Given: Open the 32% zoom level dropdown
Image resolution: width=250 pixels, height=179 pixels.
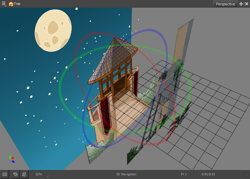Looking at the screenshot, I should pyautogui.click(x=39, y=174).
